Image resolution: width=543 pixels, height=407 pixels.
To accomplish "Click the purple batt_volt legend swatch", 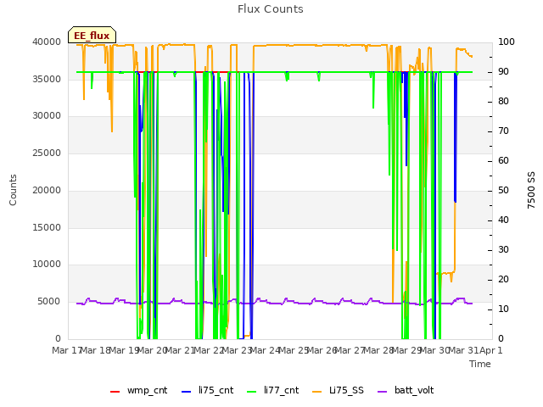I will (382, 392).
